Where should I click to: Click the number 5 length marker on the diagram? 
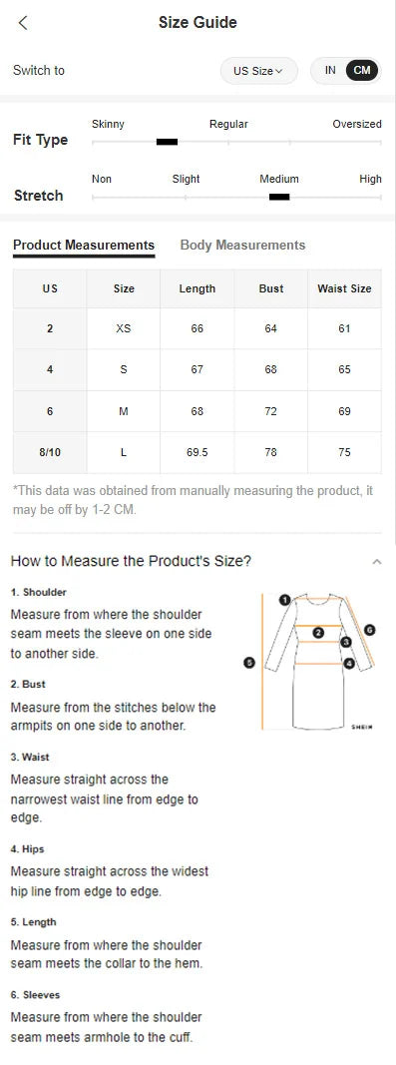249,662
